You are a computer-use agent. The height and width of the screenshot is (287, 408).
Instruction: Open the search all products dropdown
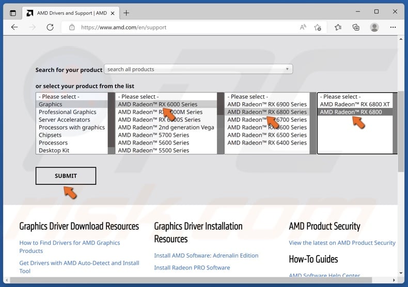click(198, 69)
